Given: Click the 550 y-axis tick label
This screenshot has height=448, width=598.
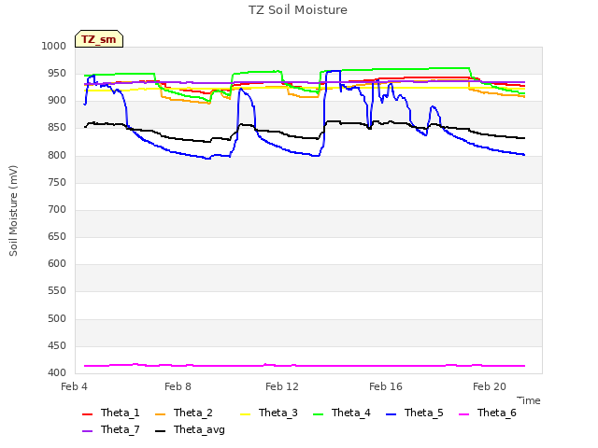Looking at the screenshot, I should pos(57,291).
